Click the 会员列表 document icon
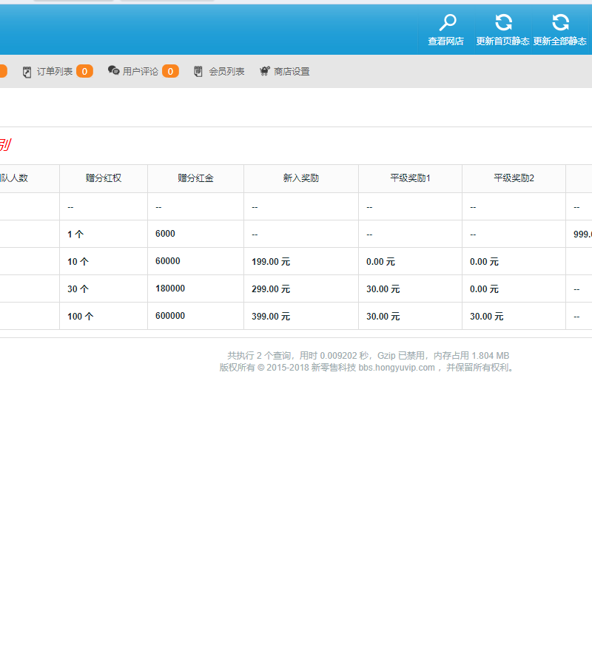 198,72
